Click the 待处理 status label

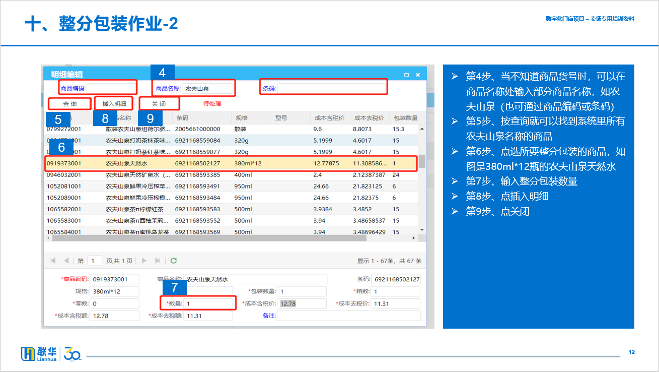tap(212, 104)
